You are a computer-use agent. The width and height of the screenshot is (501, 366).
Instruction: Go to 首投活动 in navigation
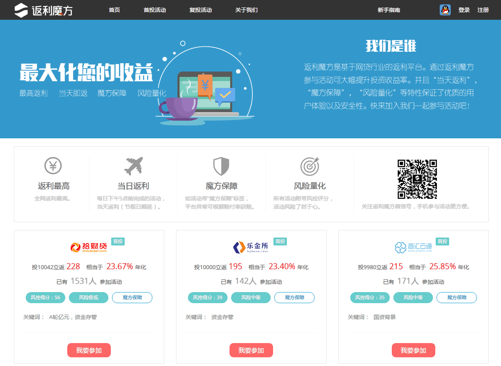pos(155,10)
